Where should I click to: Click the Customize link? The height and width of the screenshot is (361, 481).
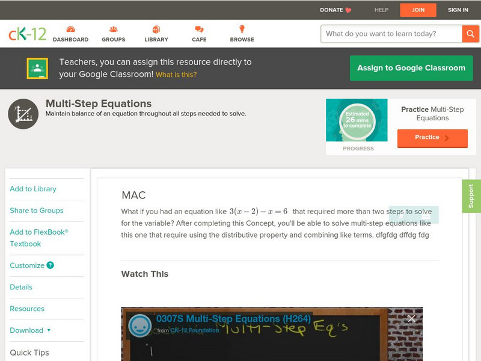(x=27, y=265)
